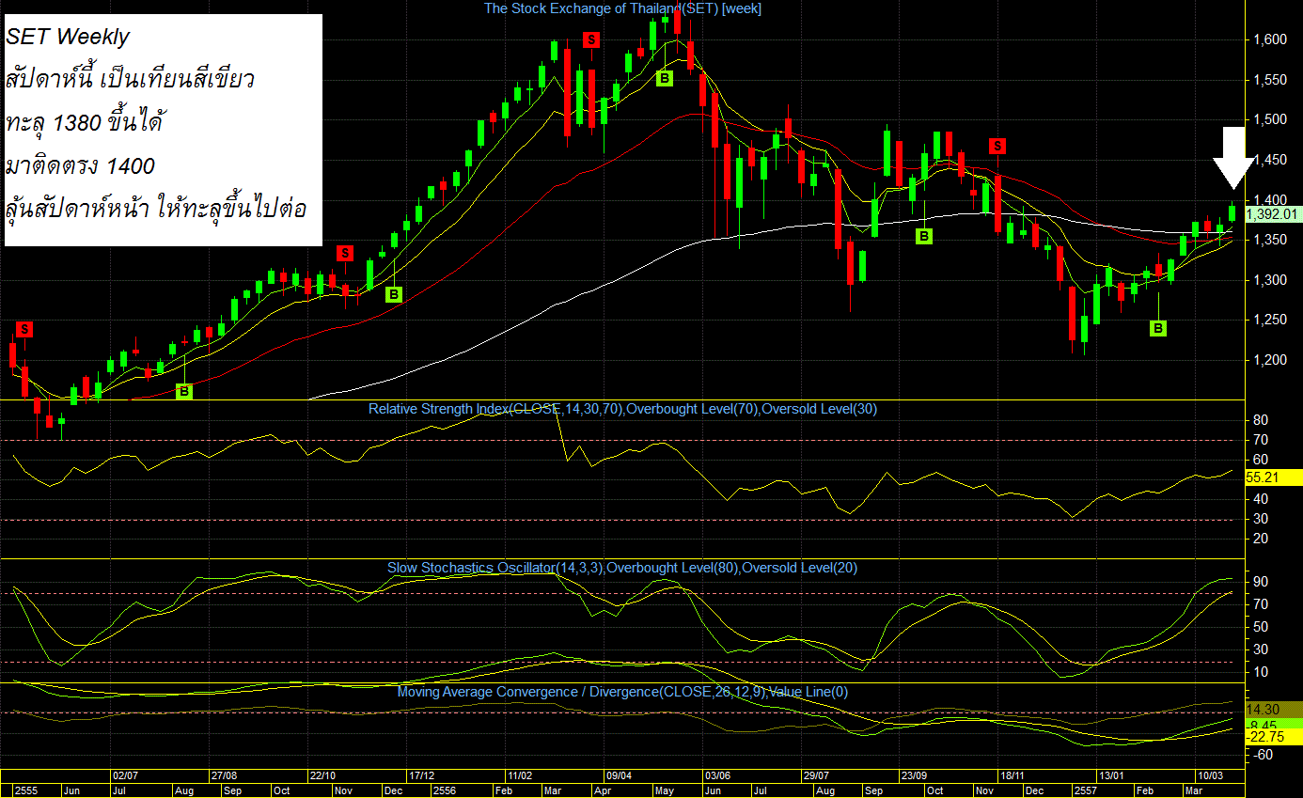
Task: Click the 22/10 date label
Action: click(x=322, y=776)
